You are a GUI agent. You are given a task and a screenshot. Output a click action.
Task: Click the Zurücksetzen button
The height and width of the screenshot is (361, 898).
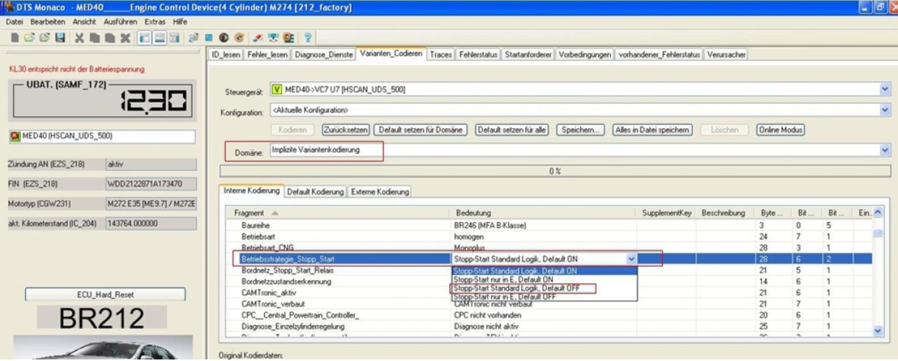click(346, 130)
